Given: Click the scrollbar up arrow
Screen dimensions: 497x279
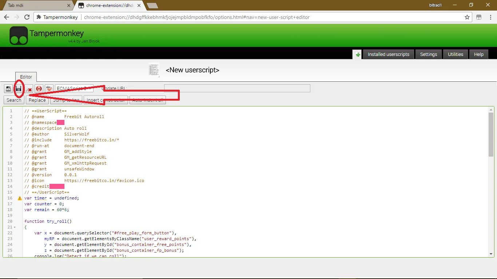Looking at the screenshot, I should click(491, 109).
